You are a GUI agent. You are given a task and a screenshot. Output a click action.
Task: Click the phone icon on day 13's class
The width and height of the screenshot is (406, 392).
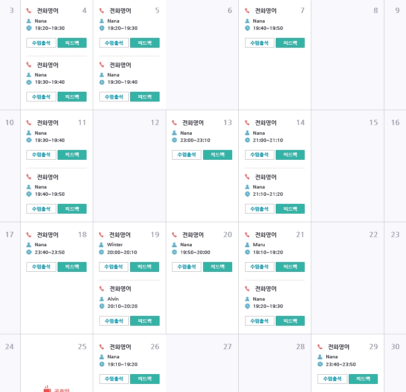[x=174, y=123]
